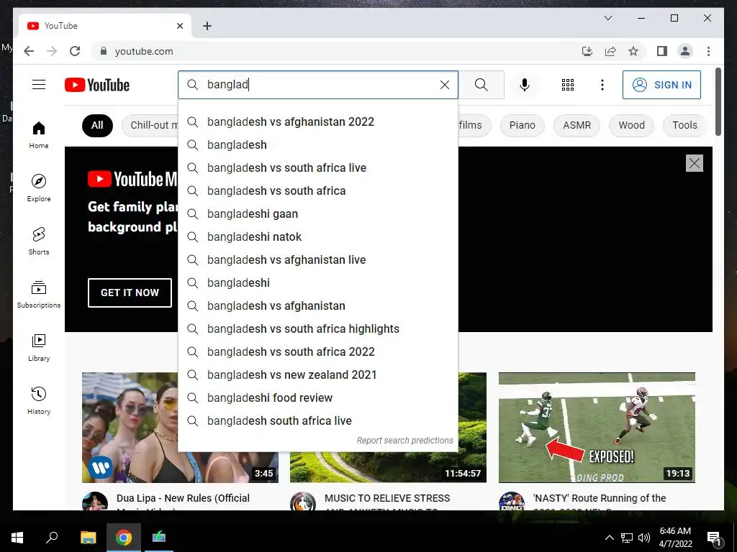Click the youtube.com address bar
The image size is (737, 552).
pos(329,51)
